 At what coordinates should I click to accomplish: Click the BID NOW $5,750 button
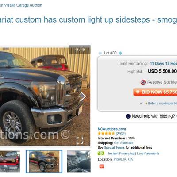point(155,92)
